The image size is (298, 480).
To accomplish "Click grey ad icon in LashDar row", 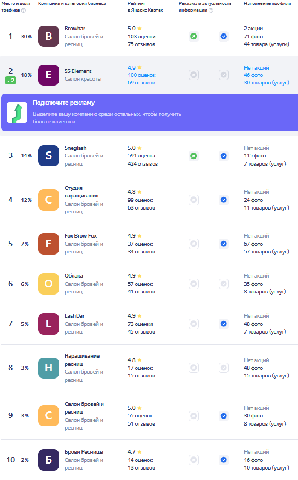I will click(x=194, y=324).
